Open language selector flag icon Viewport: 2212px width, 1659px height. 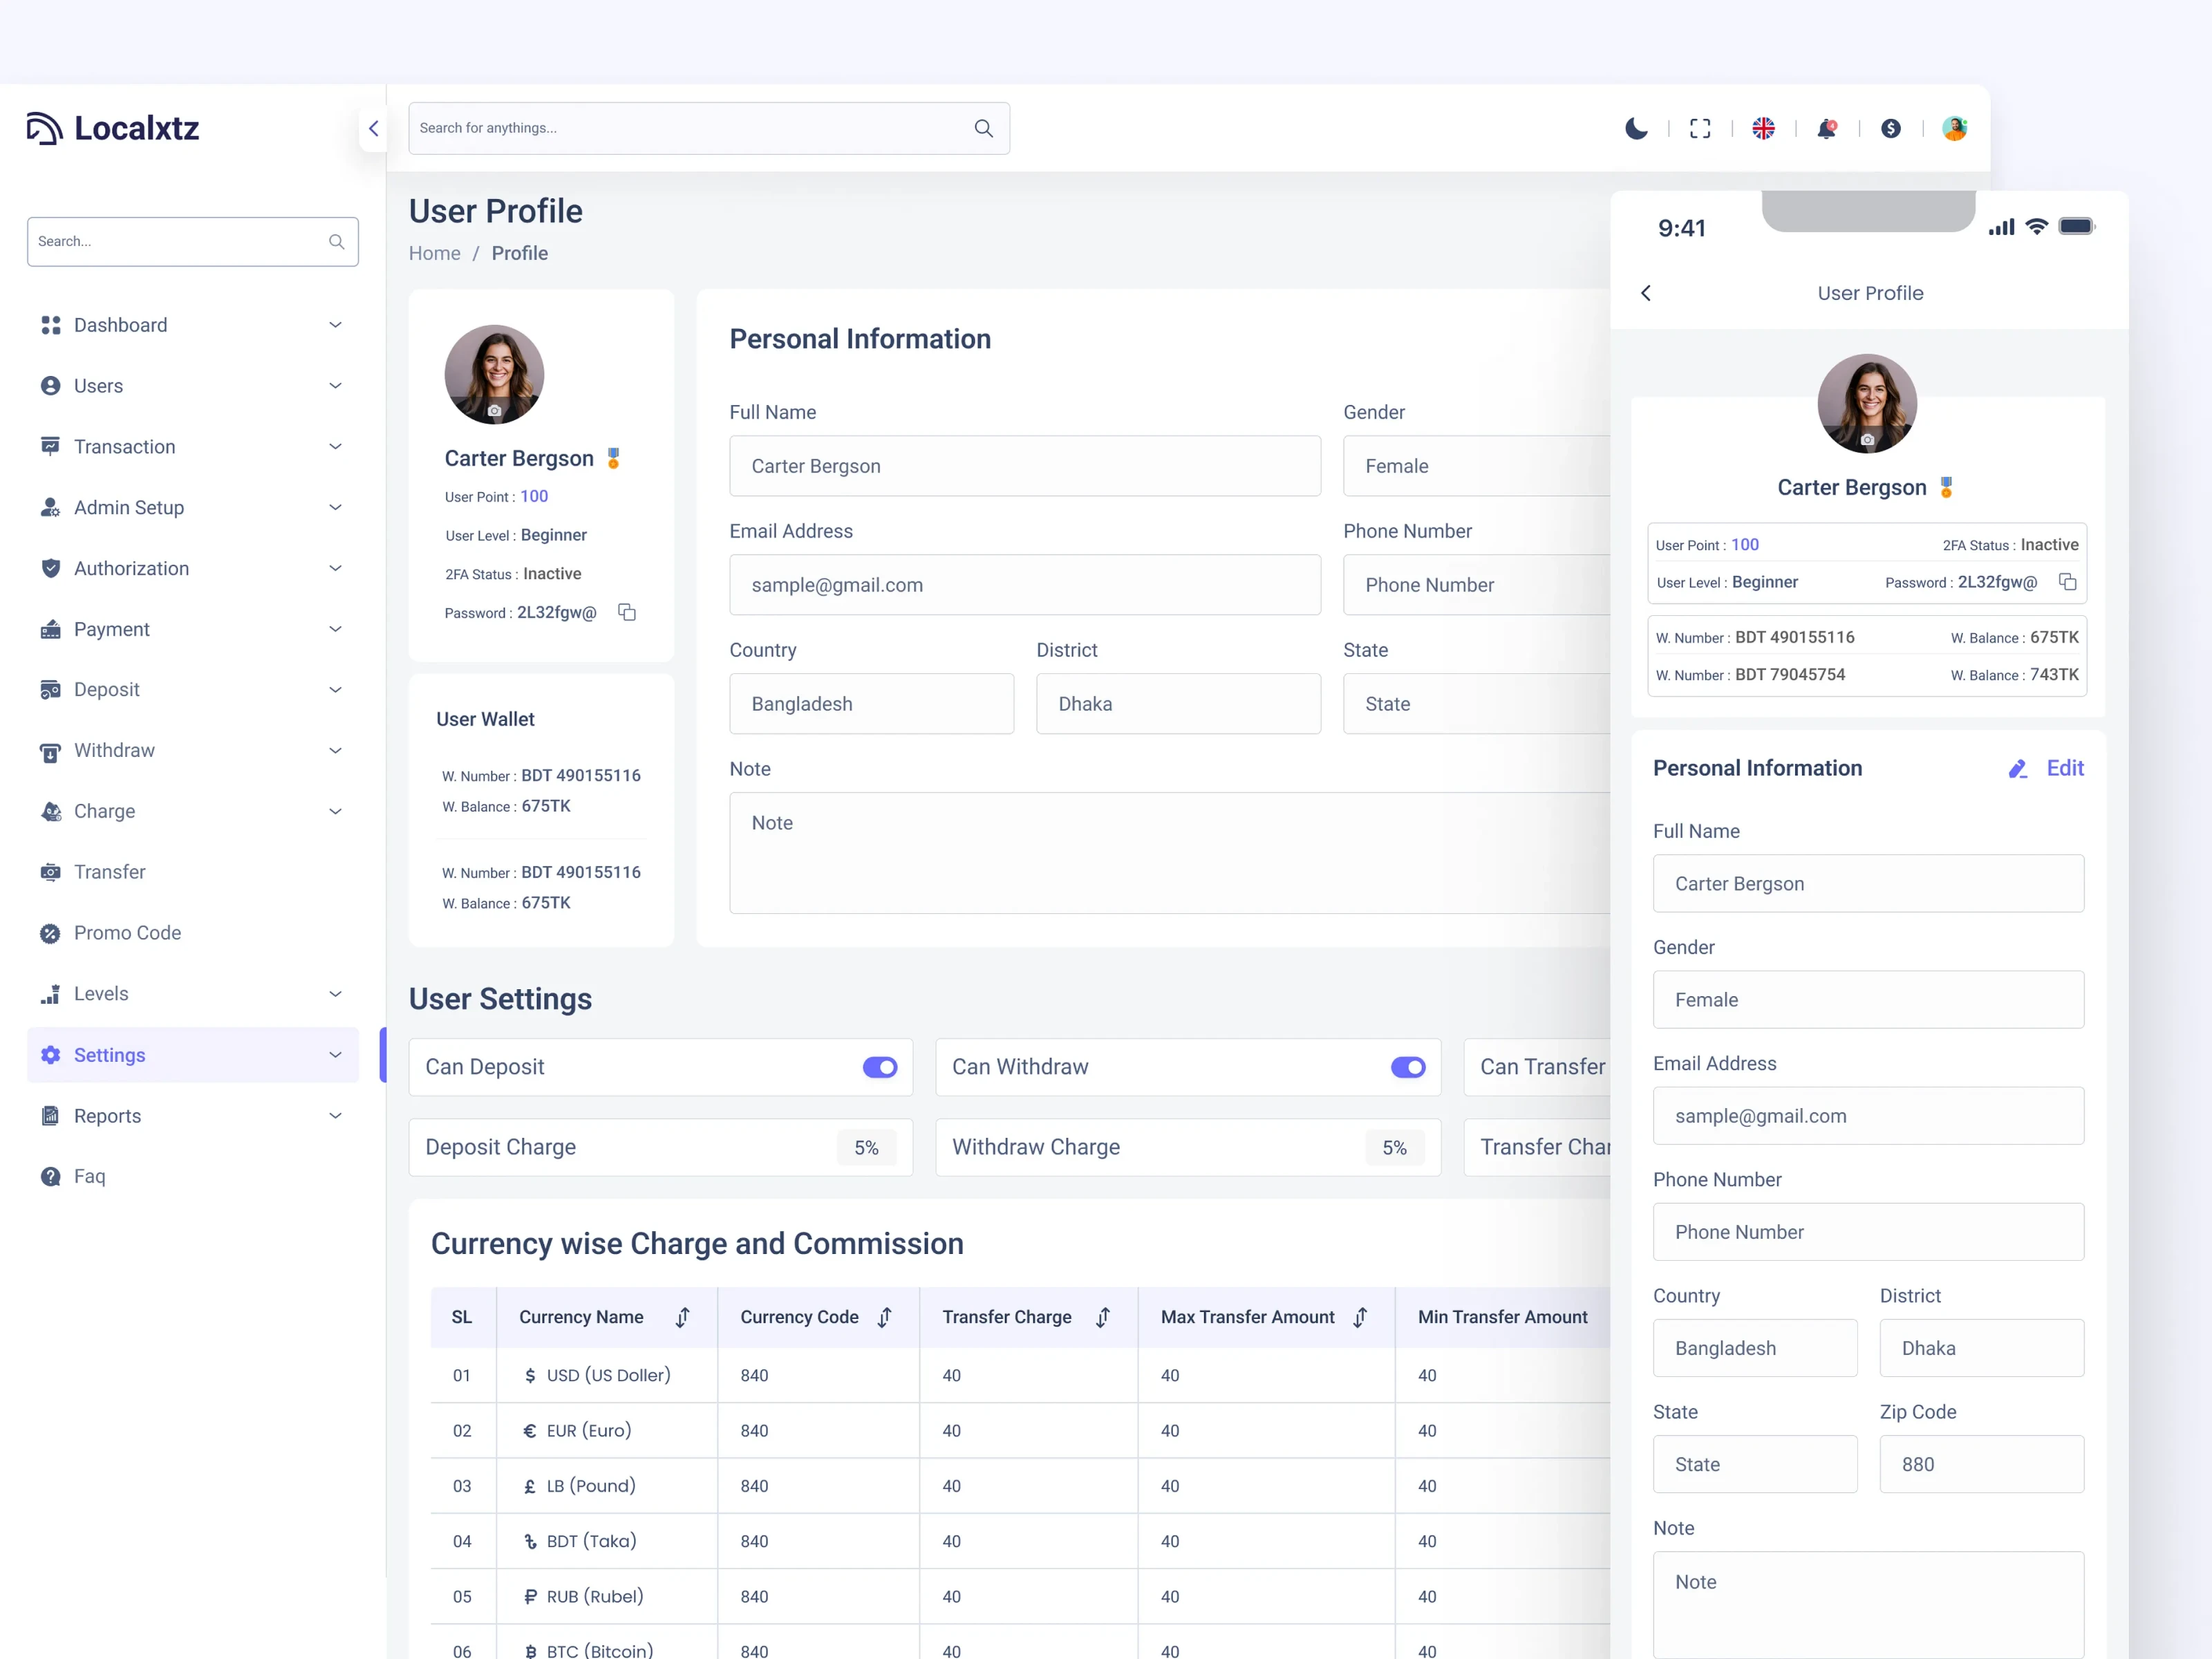(1763, 128)
